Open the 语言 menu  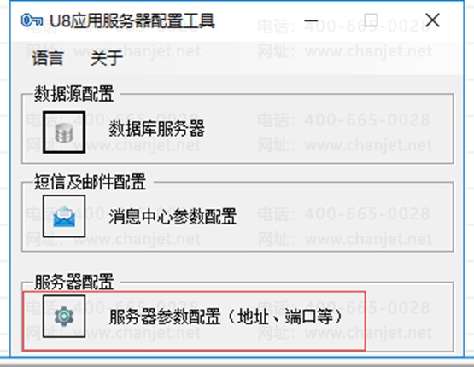pos(48,58)
